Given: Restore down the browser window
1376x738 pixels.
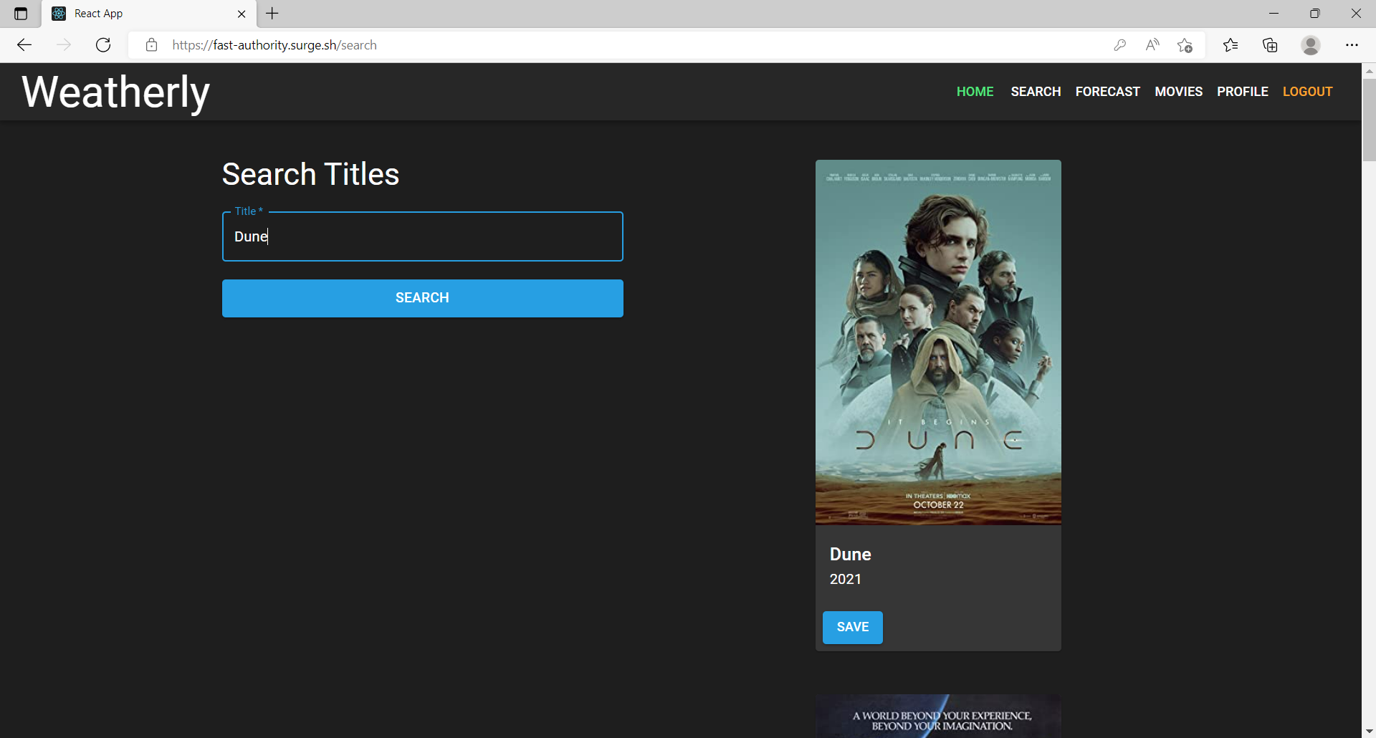Looking at the screenshot, I should (1314, 14).
